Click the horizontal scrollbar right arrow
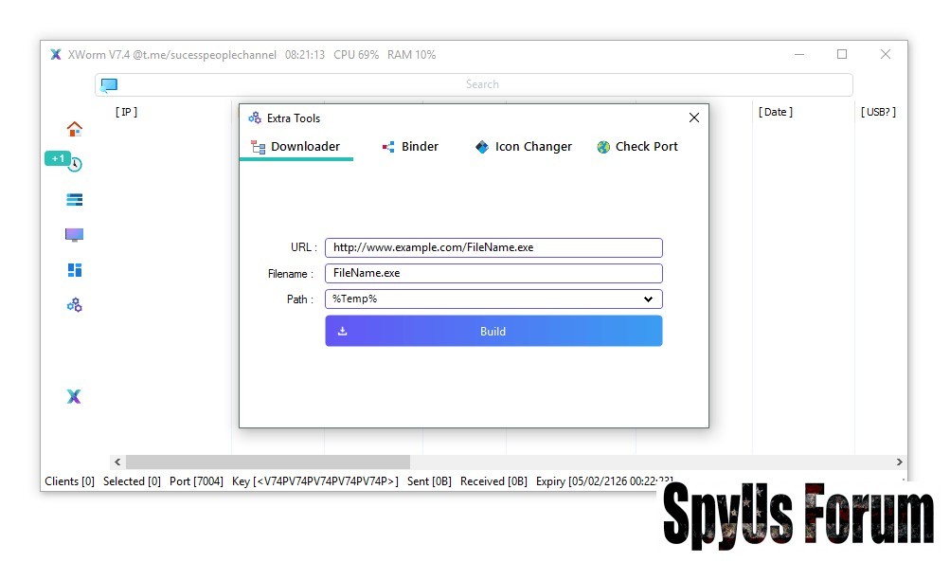 899,462
